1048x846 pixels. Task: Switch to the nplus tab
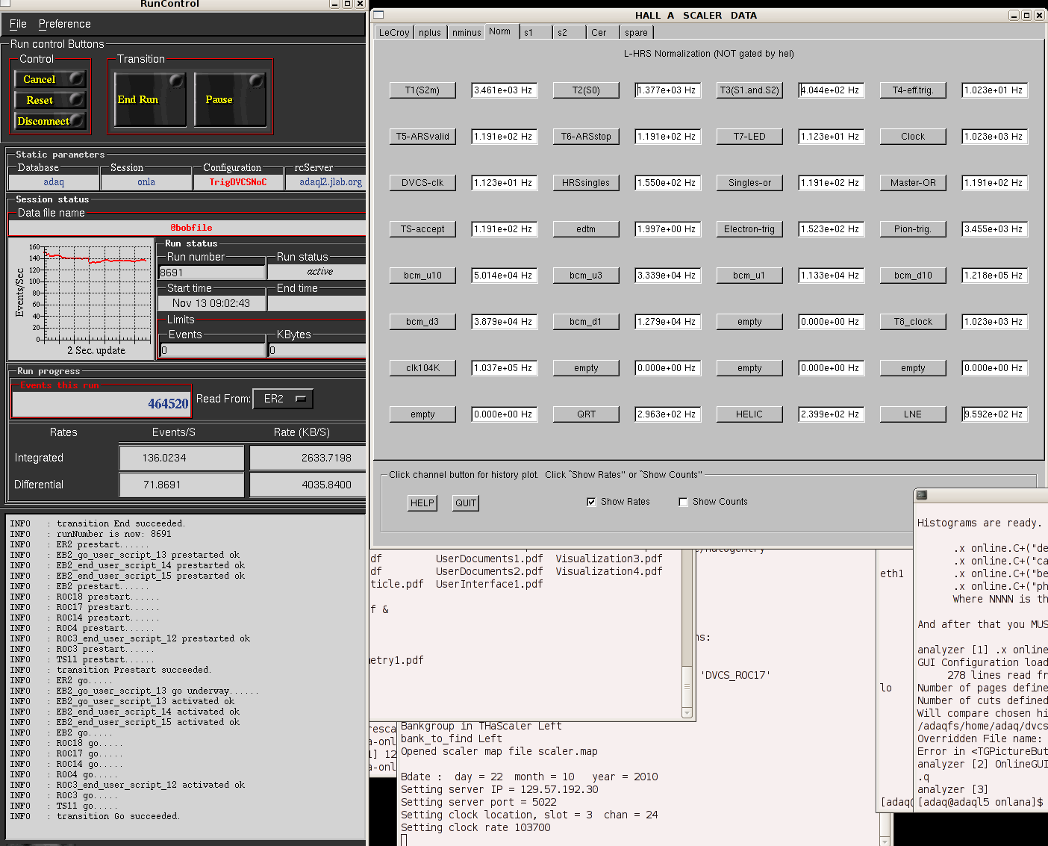pos(430,32)
